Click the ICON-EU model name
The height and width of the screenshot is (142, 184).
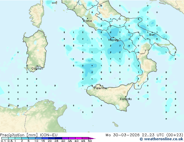[48, 135]
